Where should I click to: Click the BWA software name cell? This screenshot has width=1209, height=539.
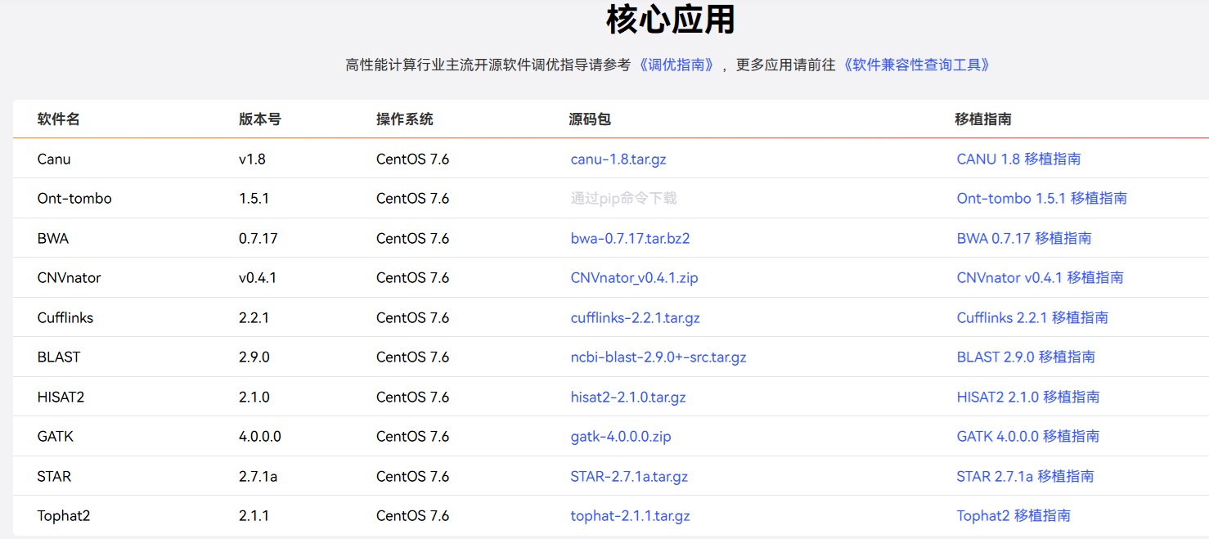pos(53,238)
